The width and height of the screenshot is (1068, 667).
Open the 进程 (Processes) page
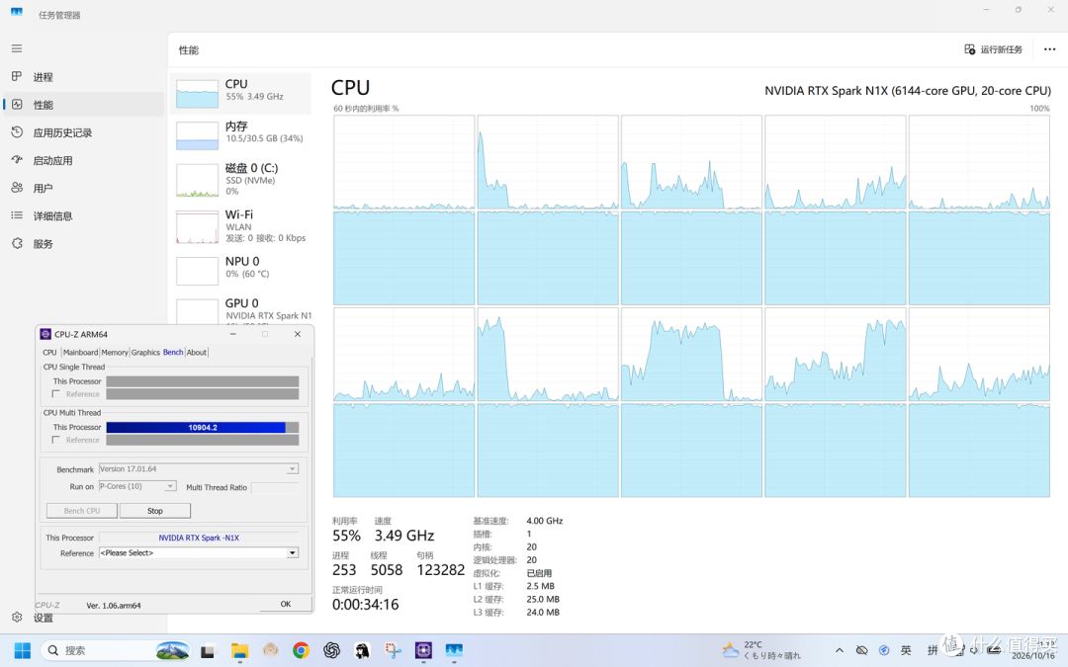click(x=83, y=77)
